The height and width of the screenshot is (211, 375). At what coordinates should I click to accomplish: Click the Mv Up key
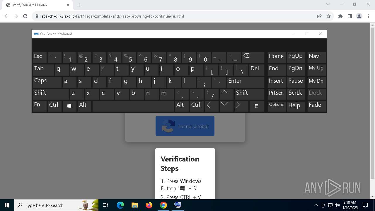(x=317, y=70)
